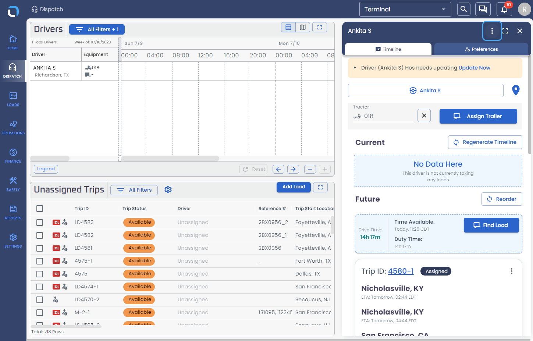Image resolution: width=533 pixels, height=341 pixels.
Task: Show Ankita S location pin on map
Action: [516, 90]
